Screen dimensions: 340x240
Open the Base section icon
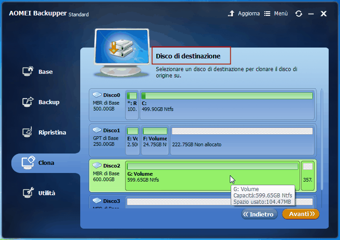coord(28,71)
